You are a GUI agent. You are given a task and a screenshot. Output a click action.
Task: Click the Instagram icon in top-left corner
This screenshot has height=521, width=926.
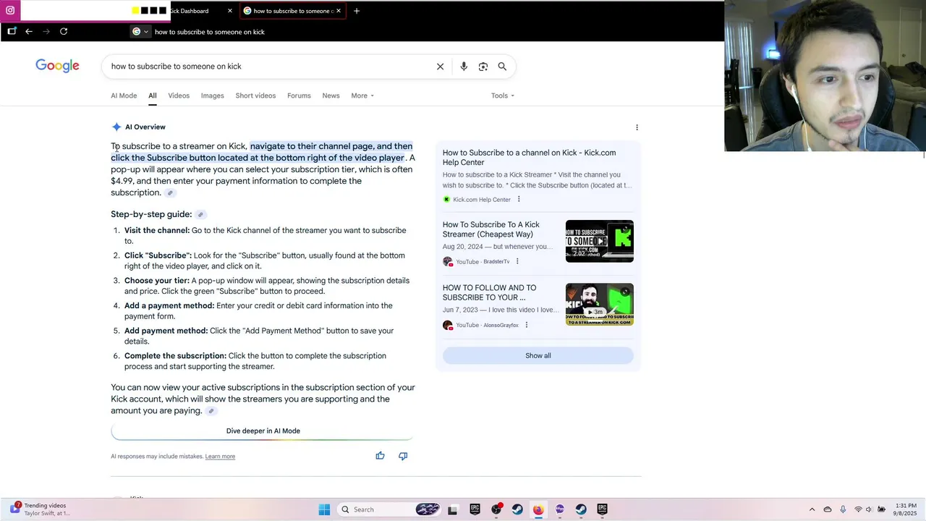click(x=10, y=10)
